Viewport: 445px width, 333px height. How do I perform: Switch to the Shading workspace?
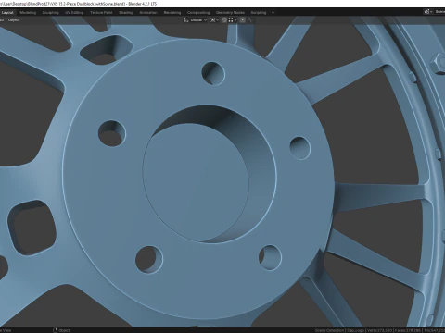click(x=126, y=13)
